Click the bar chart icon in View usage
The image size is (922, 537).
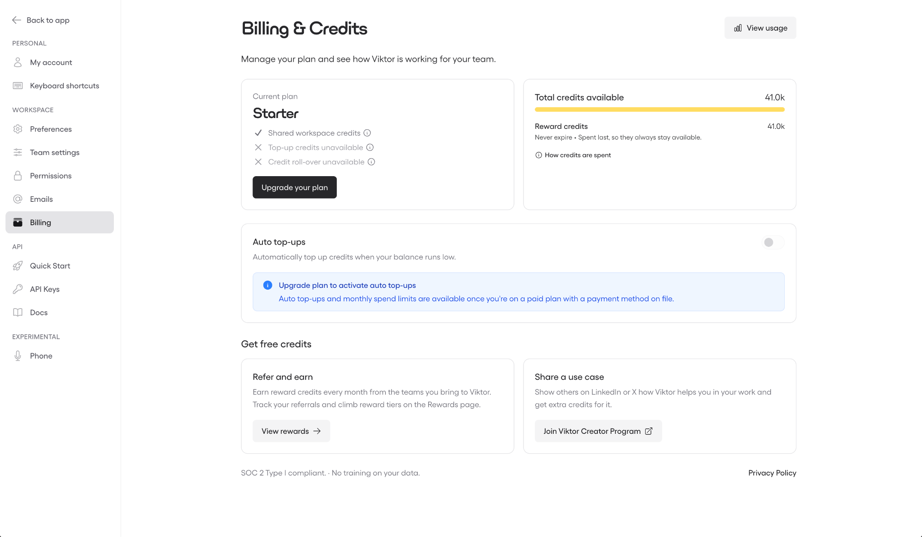(x=738, y=28)
